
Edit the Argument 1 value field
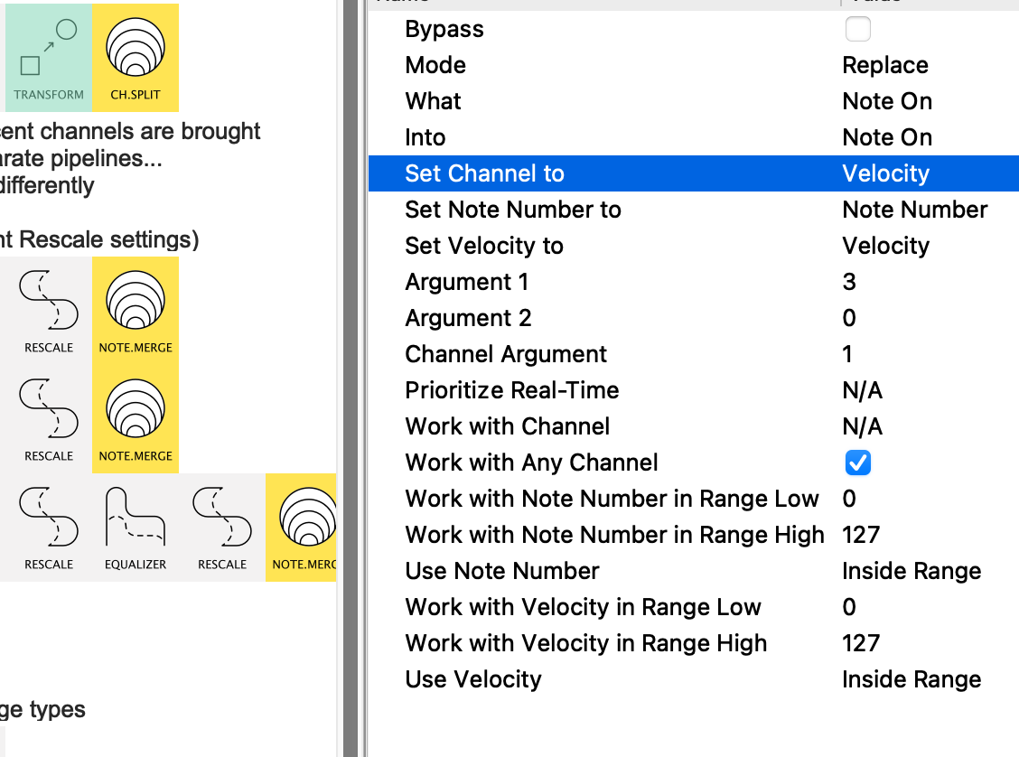pyautogui.click(x=849, y=282)
